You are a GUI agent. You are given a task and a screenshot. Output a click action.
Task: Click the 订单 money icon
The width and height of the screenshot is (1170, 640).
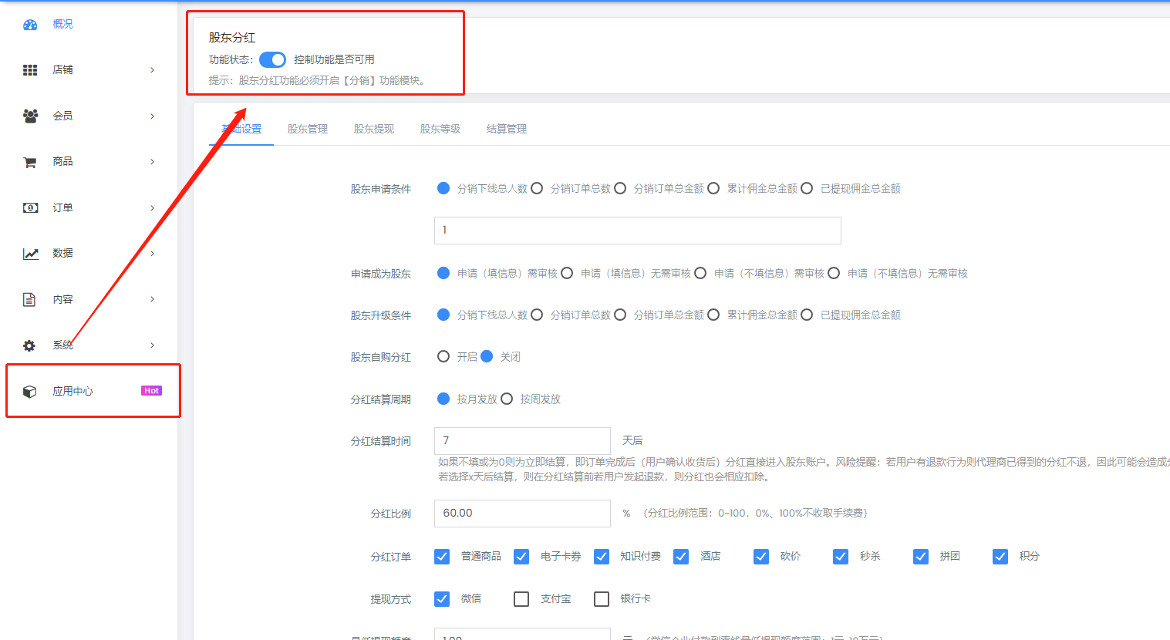point(30,207)
